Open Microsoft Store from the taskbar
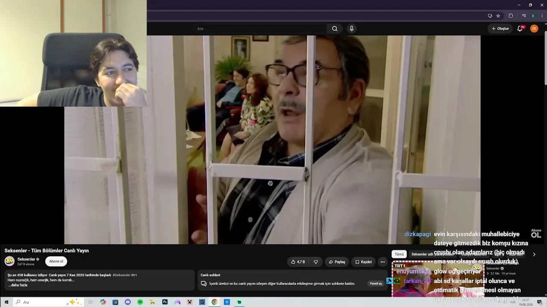The height and width of the screenshot is (307, 547). click(x=115, y=302)
